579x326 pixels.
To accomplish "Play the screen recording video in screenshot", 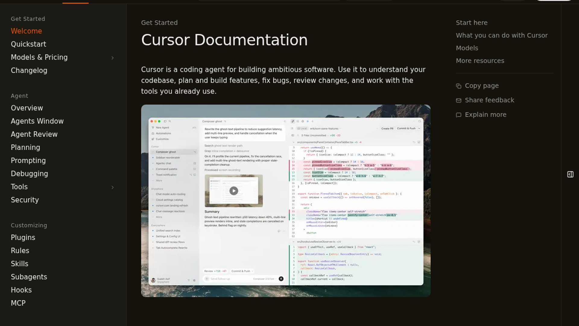I will (x=234, y=191).
